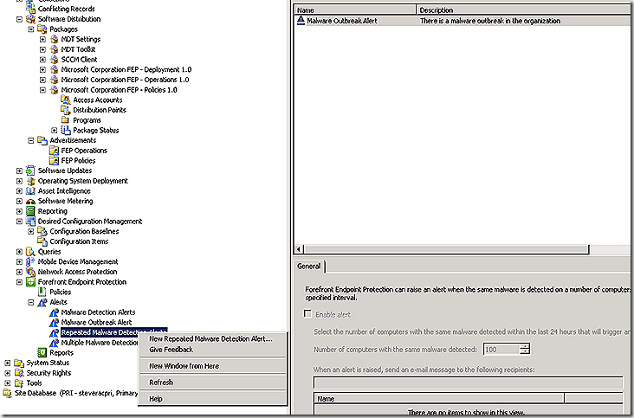634x418 pixels.
Task: Select Configuration Baselines tree item
Action: (x=84, y=231)
